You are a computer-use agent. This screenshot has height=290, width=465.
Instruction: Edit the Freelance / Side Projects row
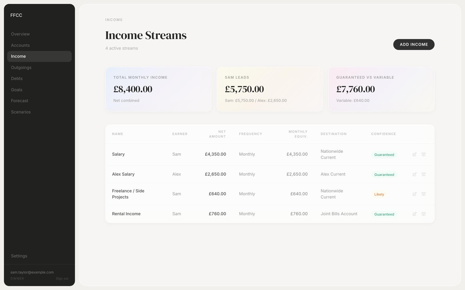coord(414,194)
